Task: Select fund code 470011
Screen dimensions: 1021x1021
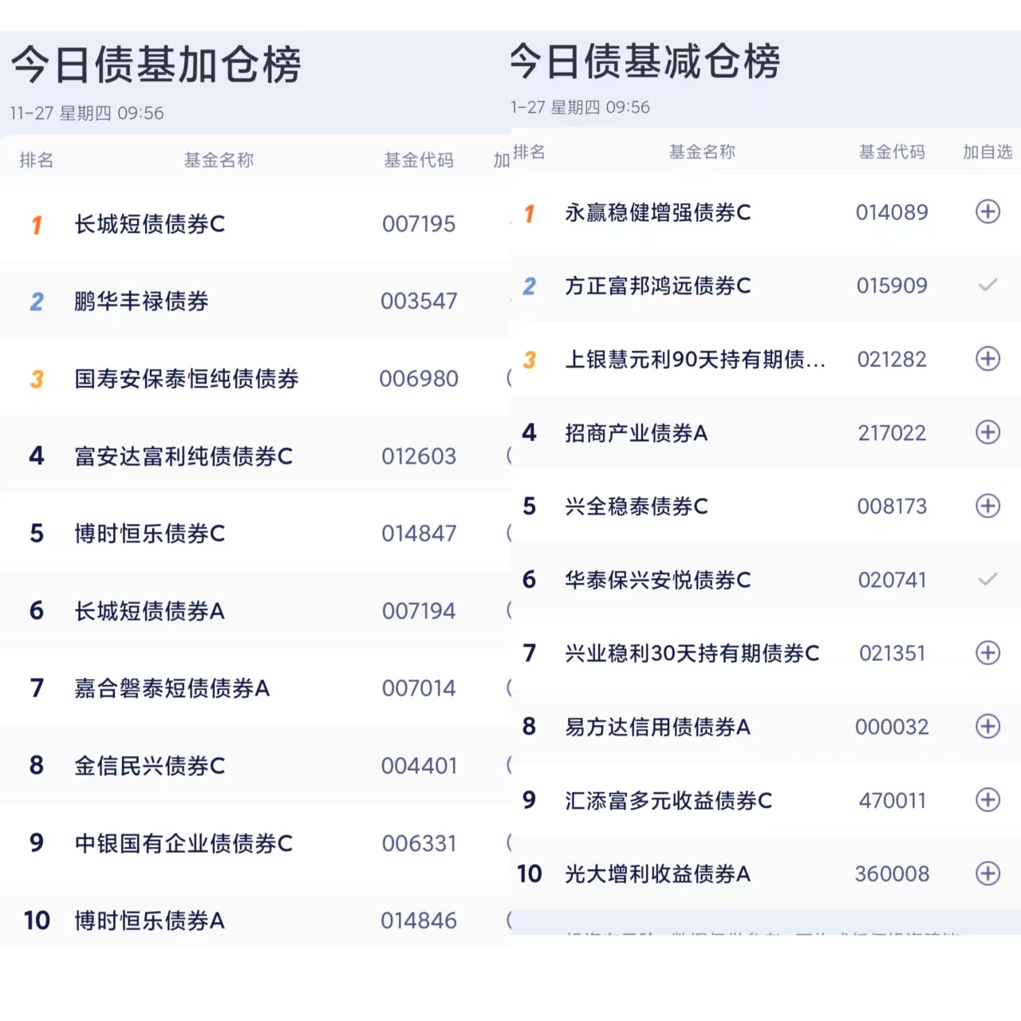Action: (892, 800)
